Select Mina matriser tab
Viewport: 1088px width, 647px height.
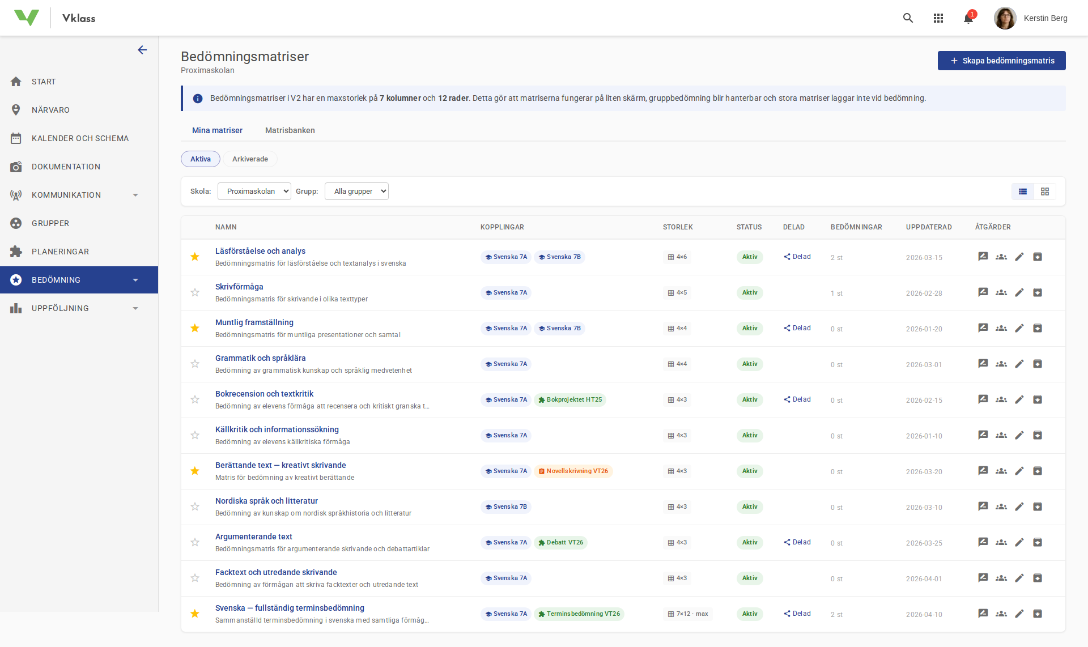tap(217, 130)
